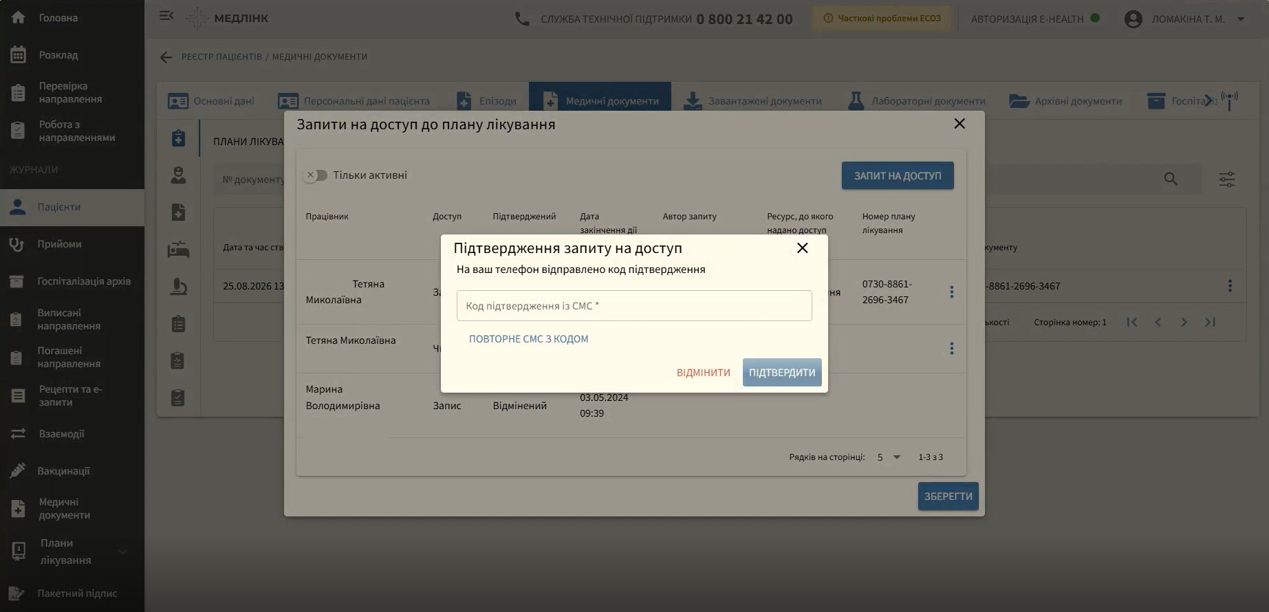Open rows-per-page dropdown in the dialog
This screenshot has width=1269, height=612.
tap(889, 457)
